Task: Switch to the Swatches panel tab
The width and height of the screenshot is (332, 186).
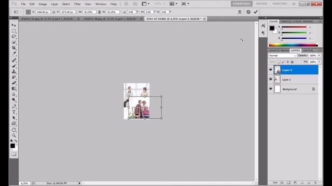Action: tap(286, 21)
